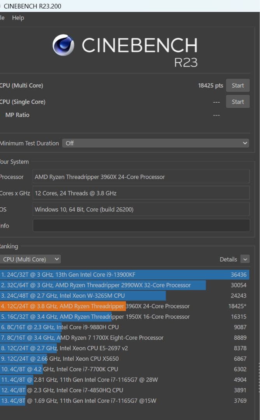The width and height of the screenshot is (260, 420).
Task: Click the Cores x GHz field
Action: 142,193
